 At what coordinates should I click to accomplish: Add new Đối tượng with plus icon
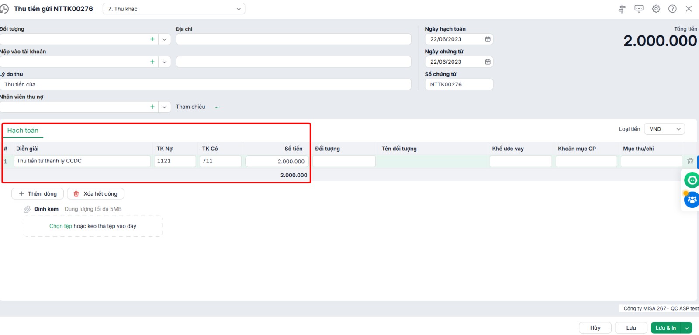tap(152, 39)
